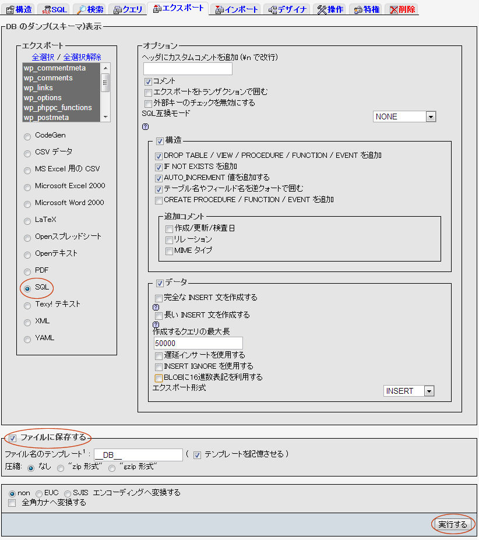The width and height of the screenshot is (479, 540).
Task: Choose the YAML export format
Action: (x=27, y=339)
